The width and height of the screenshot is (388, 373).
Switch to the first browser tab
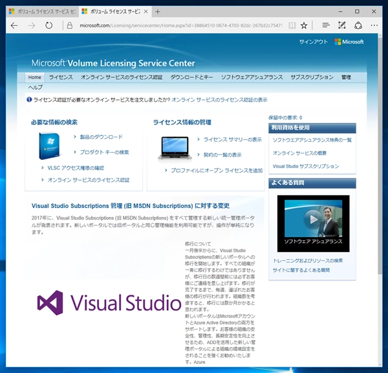[42, 12]
